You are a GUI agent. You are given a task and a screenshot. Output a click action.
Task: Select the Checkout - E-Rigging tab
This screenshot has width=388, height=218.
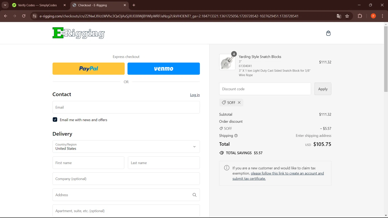pyautogui.click(x=99, y=5)
